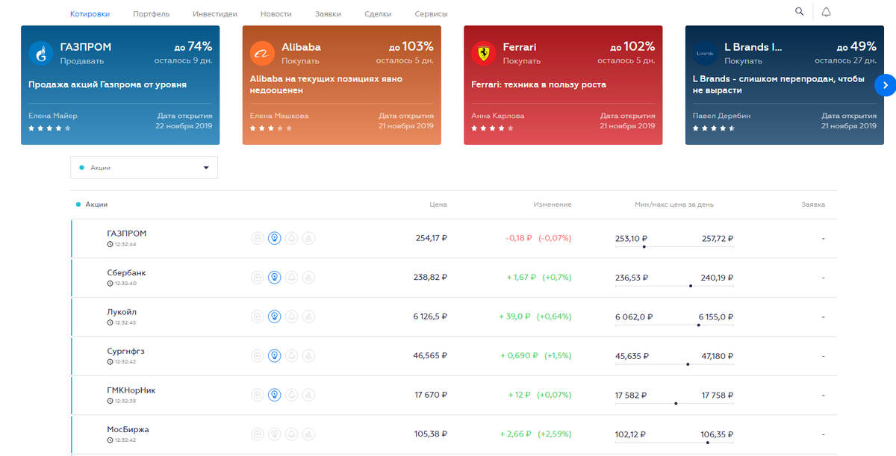Click the Сбербанк stock name in the table
Image resolution: width=896 pixels, height=456 pixels.
click(128, 272)
